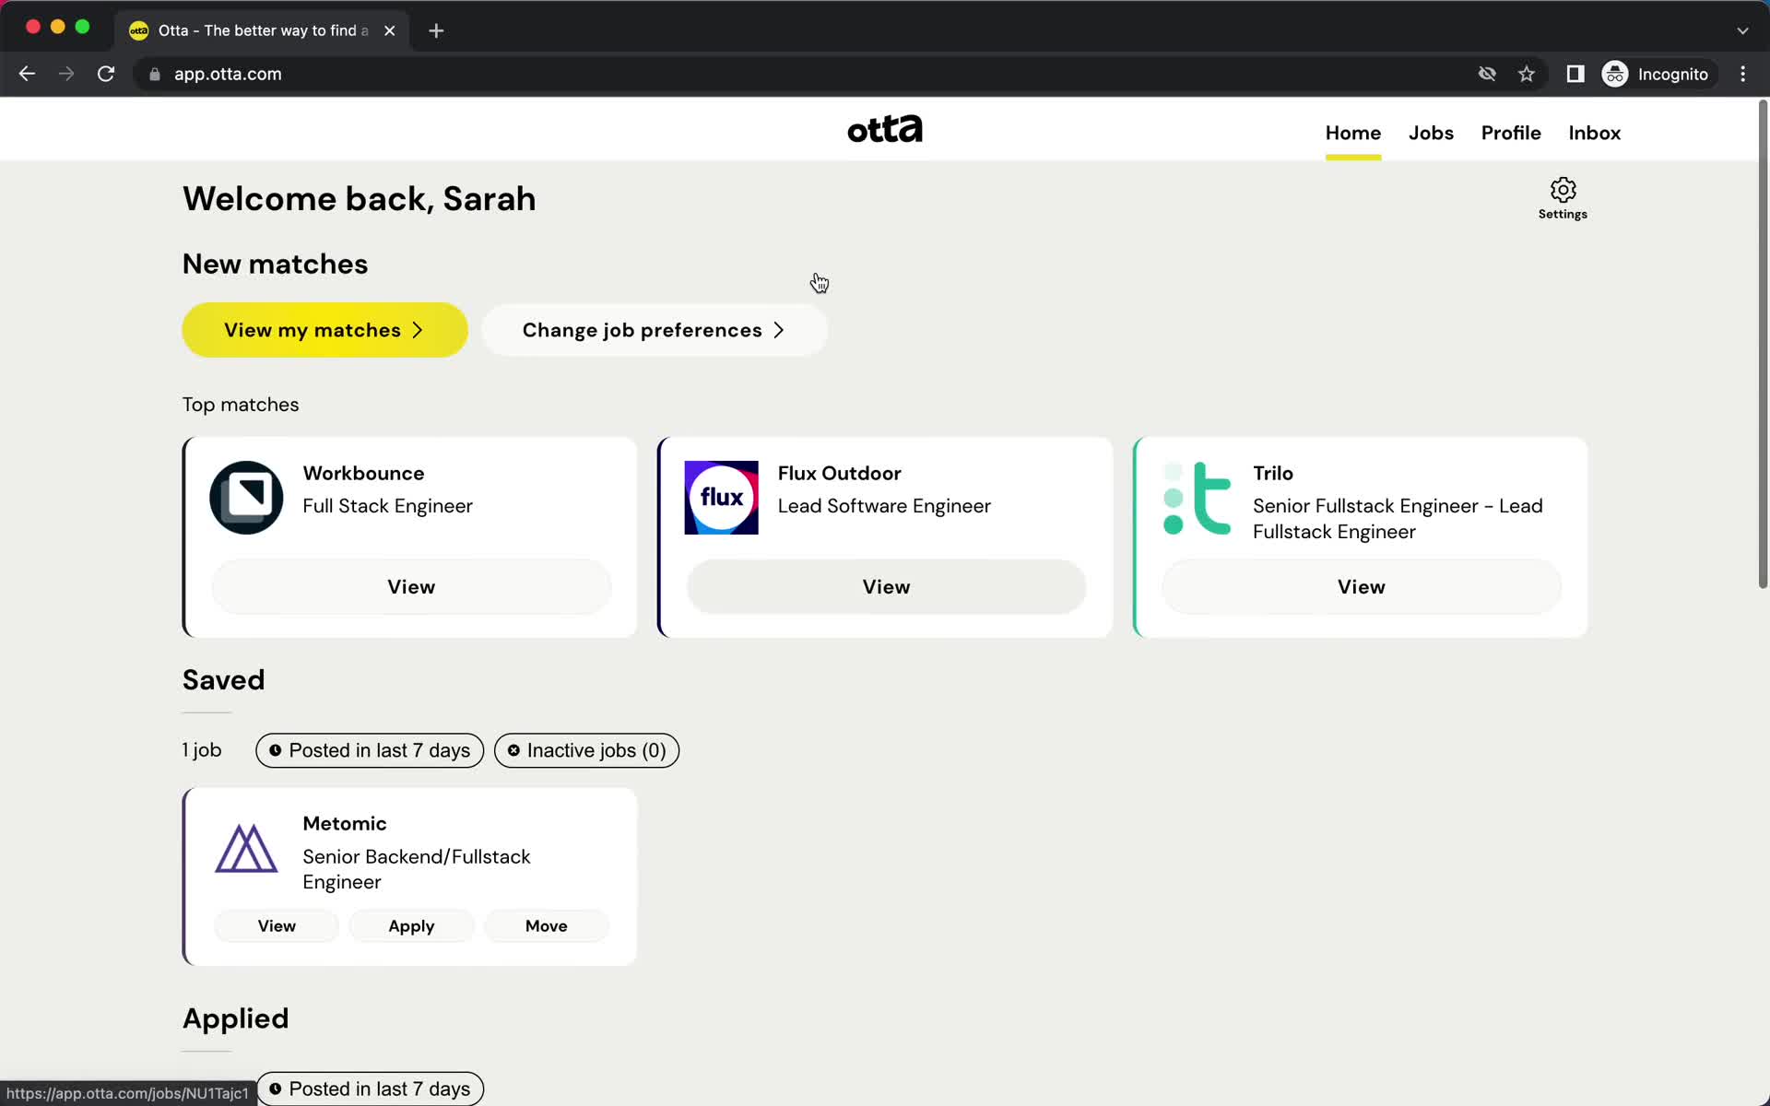This screenshot has height=1106, width=1770.
Task: Expand the tab search dropdown arrow
Action: (x=1742, y=30)
